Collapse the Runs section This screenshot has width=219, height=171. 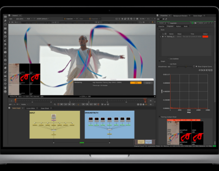tap(159, 29)
